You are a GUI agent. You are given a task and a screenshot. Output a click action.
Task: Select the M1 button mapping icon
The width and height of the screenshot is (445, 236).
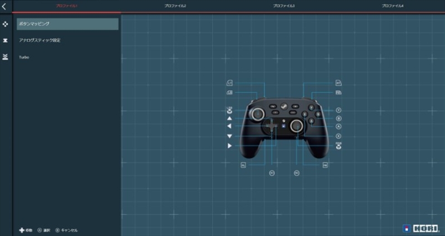pos(272,173)
